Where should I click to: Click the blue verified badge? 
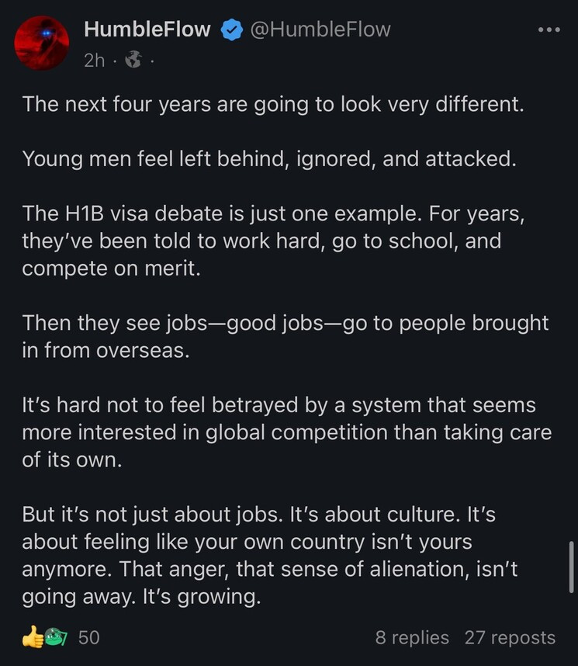pos(231,29)
